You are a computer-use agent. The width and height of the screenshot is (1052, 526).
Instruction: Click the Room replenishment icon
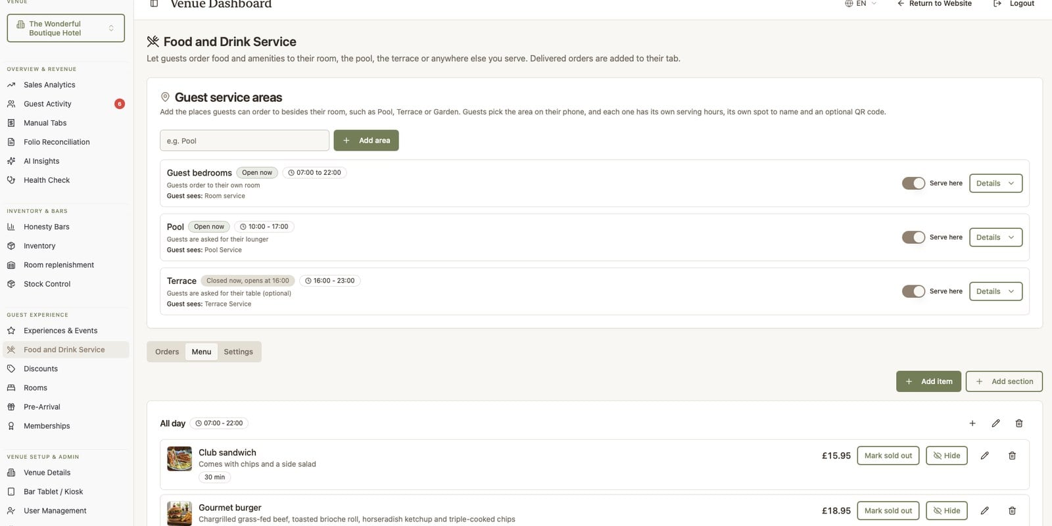[x=11, y=265]
